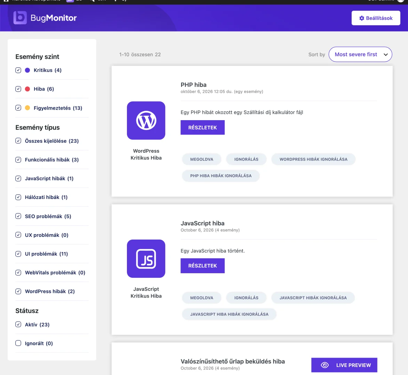Image resolution: width=408 pixels, height=375 pixels.
Task: Click the purple Kritikus color dot
Action: (27, 70)
